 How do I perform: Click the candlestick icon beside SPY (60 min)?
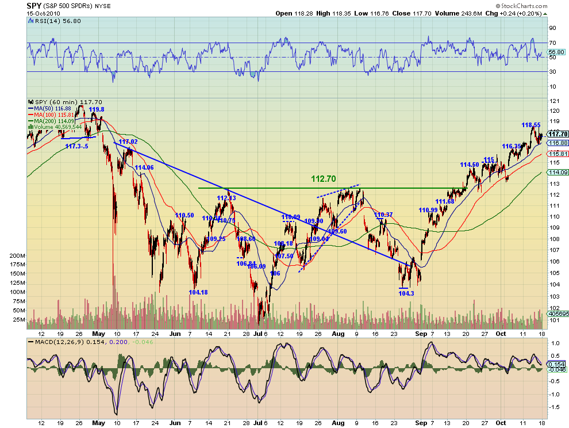(x=31, y=102)
